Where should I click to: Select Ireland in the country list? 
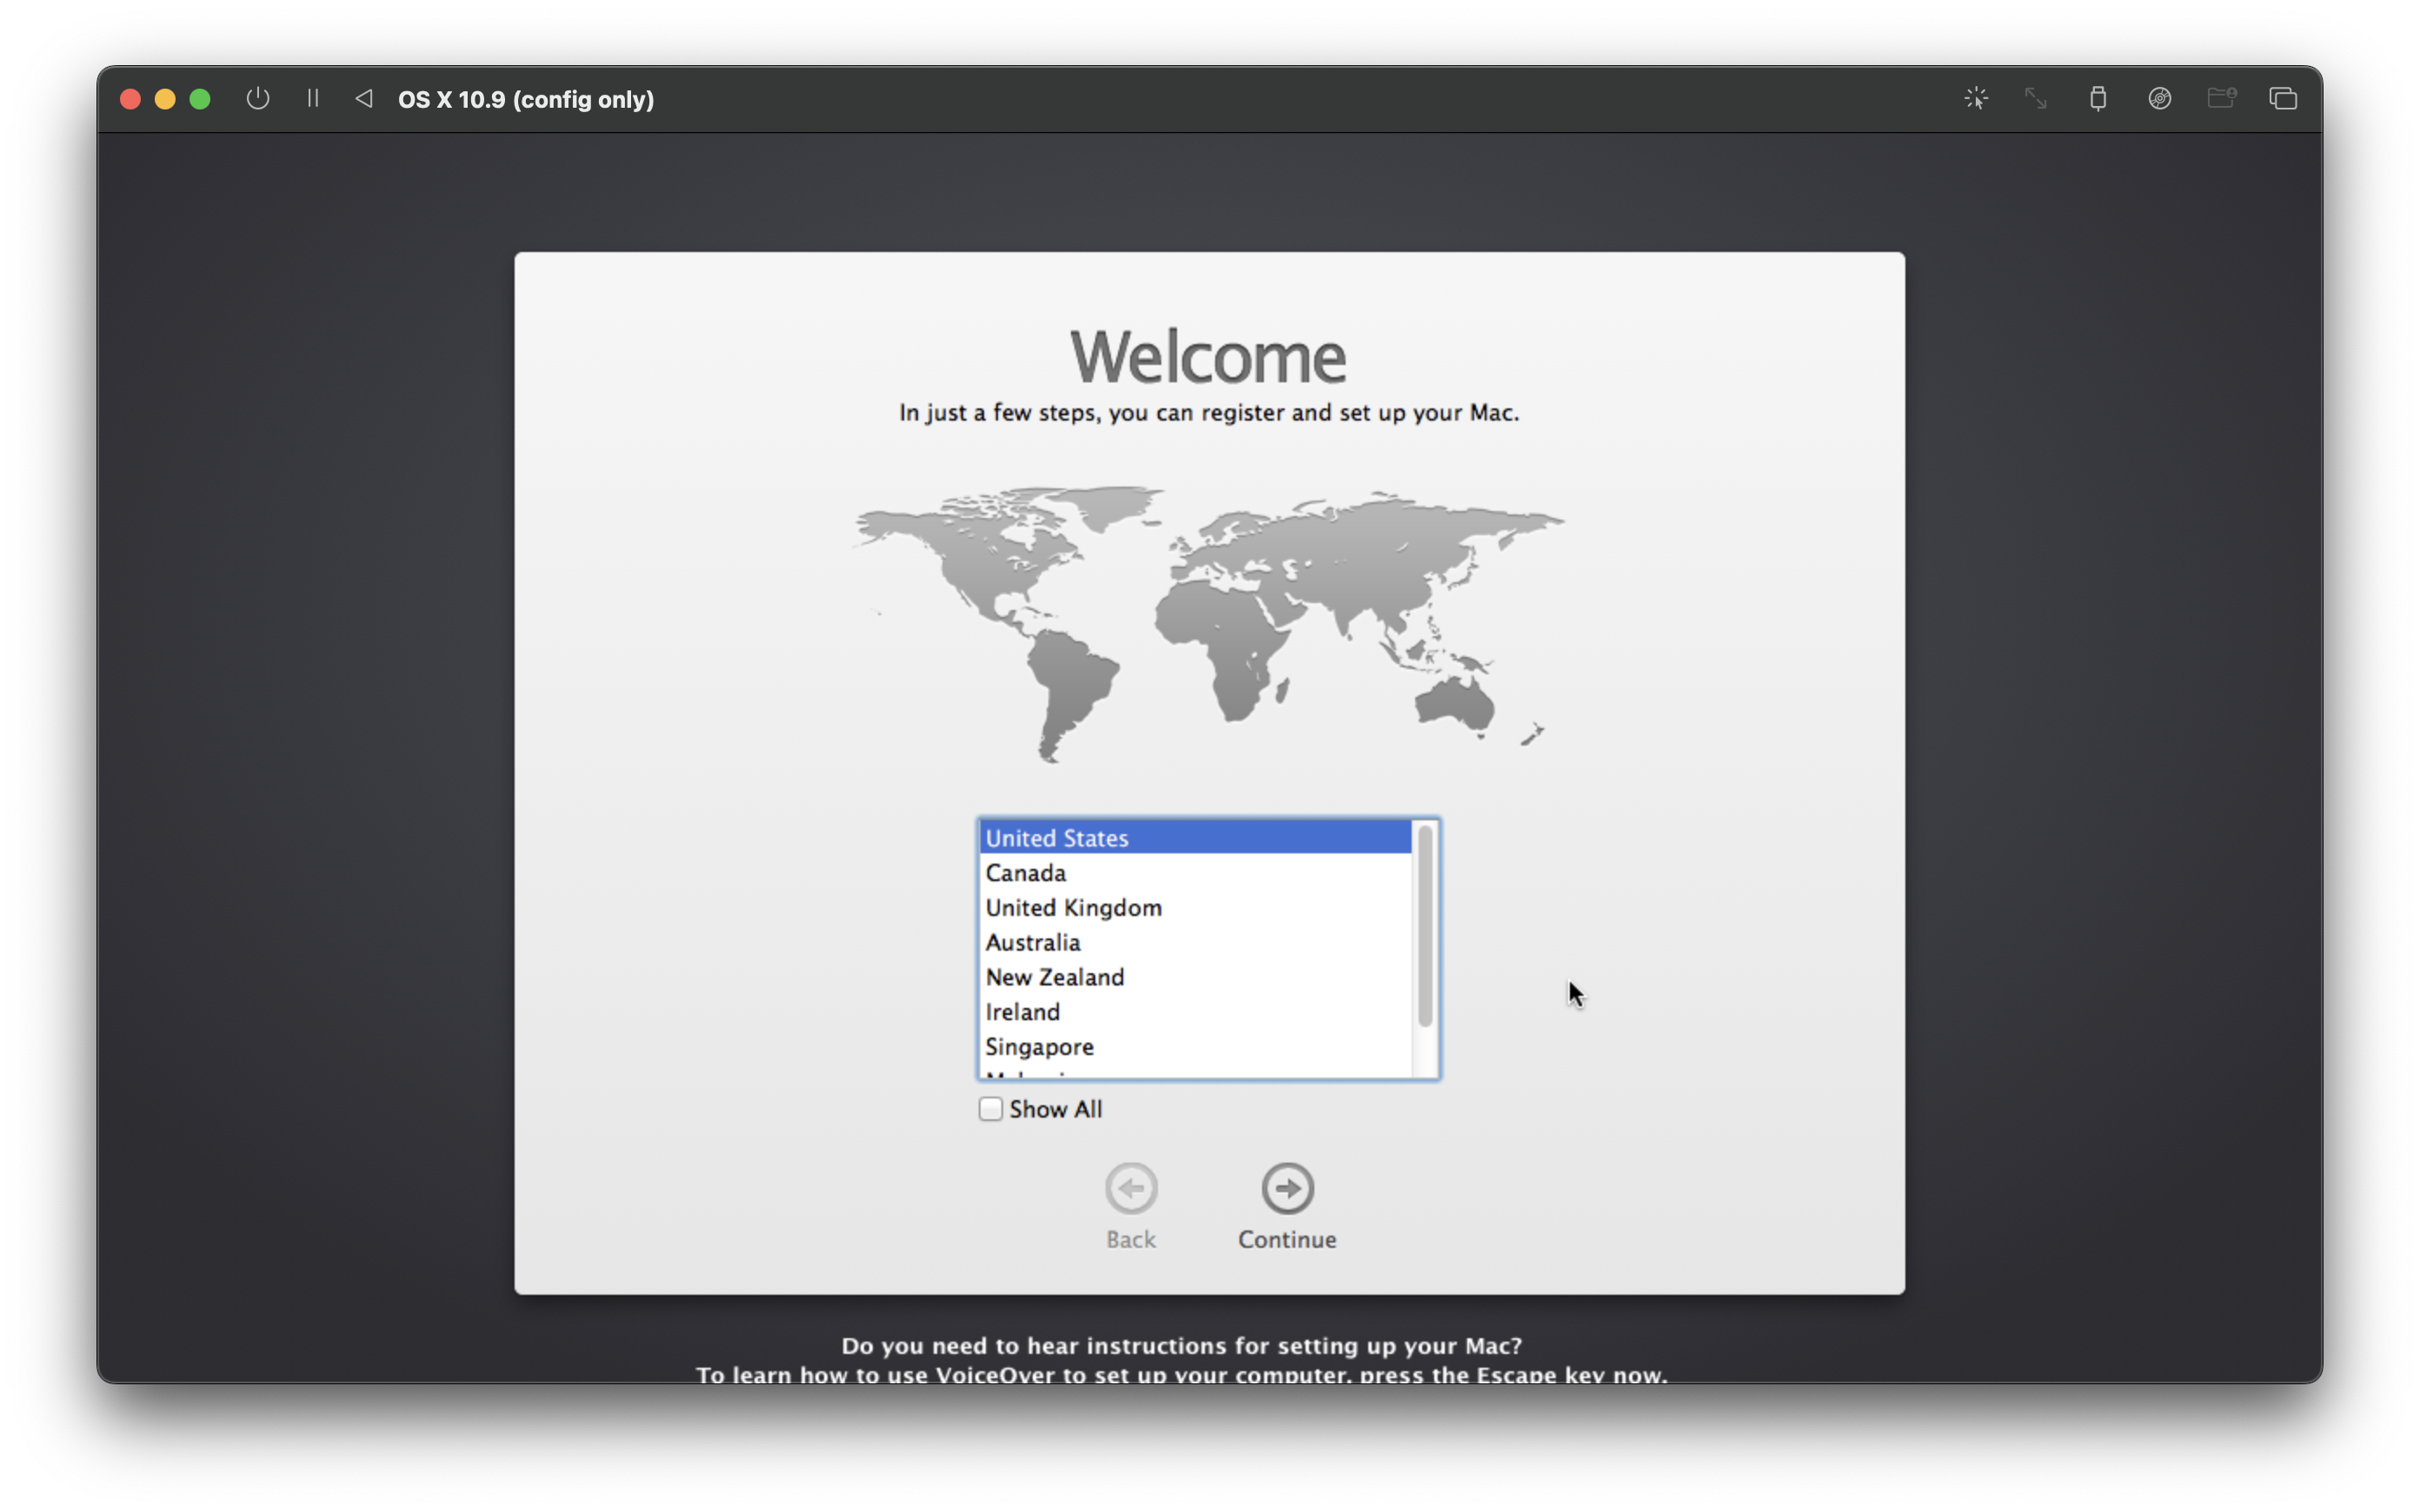click(x=1022, y=1012)
